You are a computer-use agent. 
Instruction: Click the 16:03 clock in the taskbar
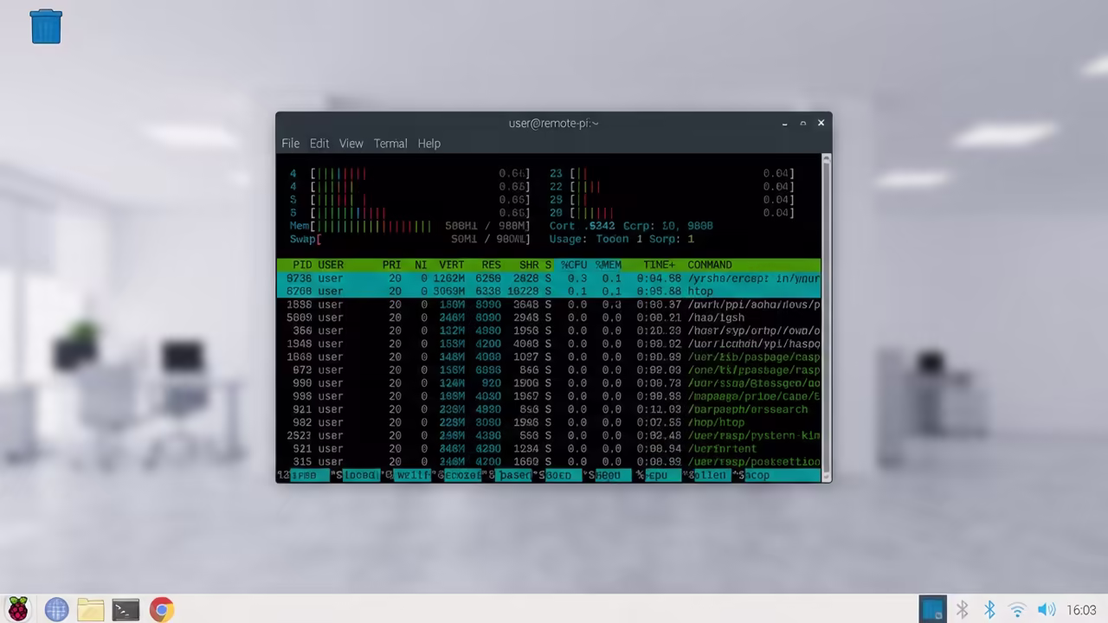[x=1082, y=610]
